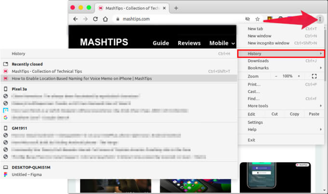Expand History submenu in Chrome menu
The height and width of the screenshot is (194, 328).
(x=281, y=53)
